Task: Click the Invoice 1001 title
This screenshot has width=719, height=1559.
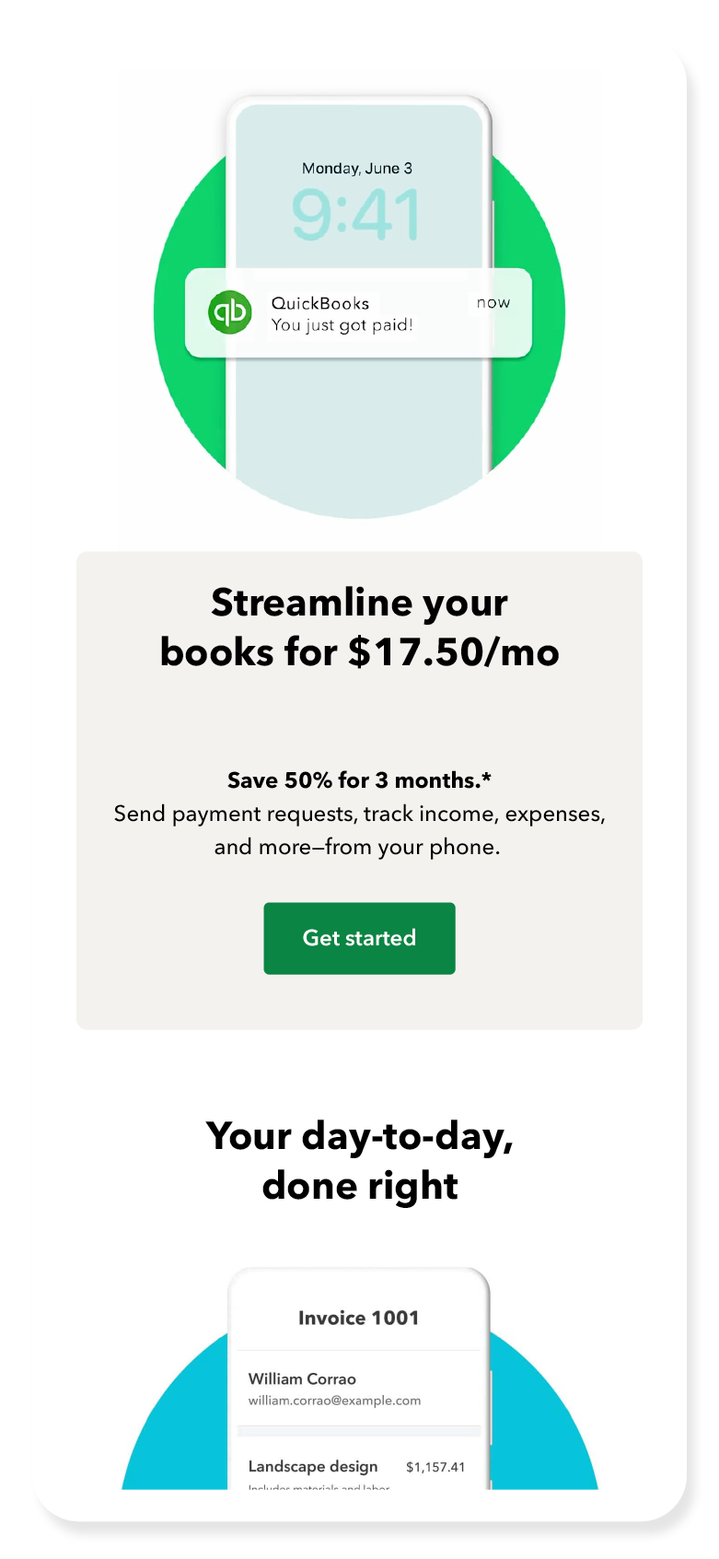Action: (x=358, y=1319)
